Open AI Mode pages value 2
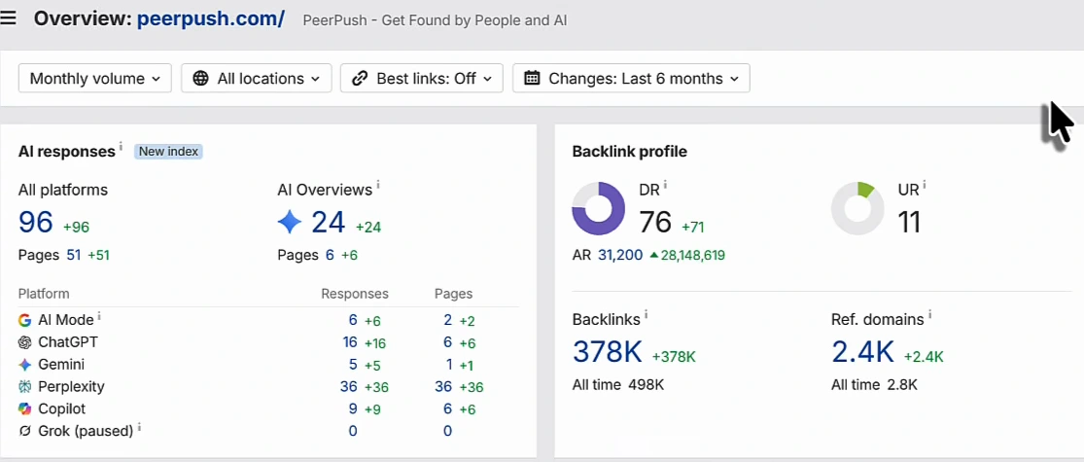 pos(447,320)
